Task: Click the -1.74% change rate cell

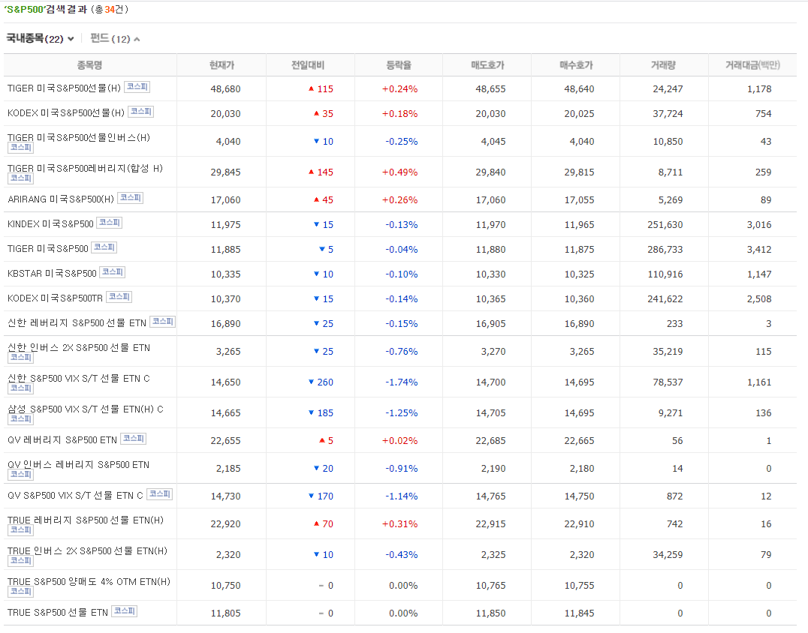Action: (x=402, y=382)
